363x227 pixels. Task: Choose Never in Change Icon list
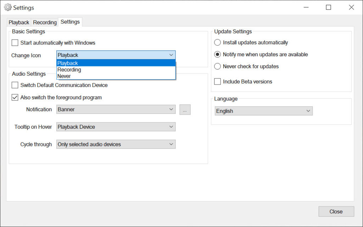64,76
